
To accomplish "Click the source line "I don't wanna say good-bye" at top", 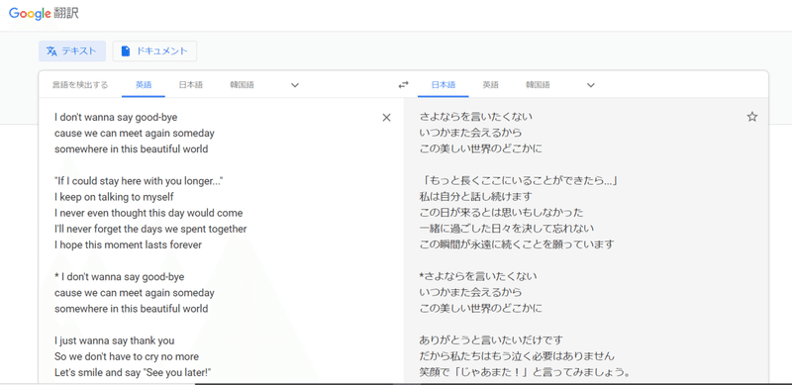I will point(116,117).
